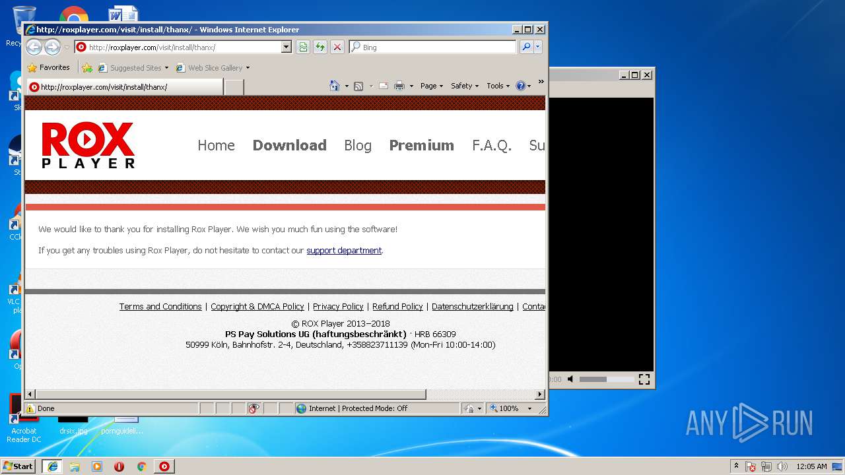Click the Read Mail envelope icon
The height and width of the screenshot is (475, 845).
(x=383, y=86)
